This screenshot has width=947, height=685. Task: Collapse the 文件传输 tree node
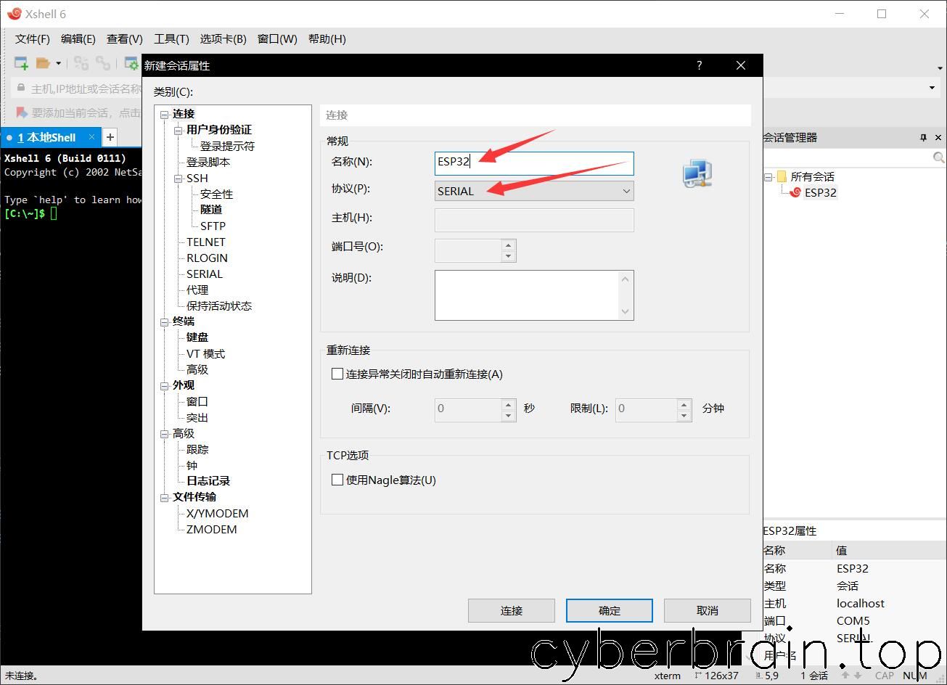click(165, 497)
